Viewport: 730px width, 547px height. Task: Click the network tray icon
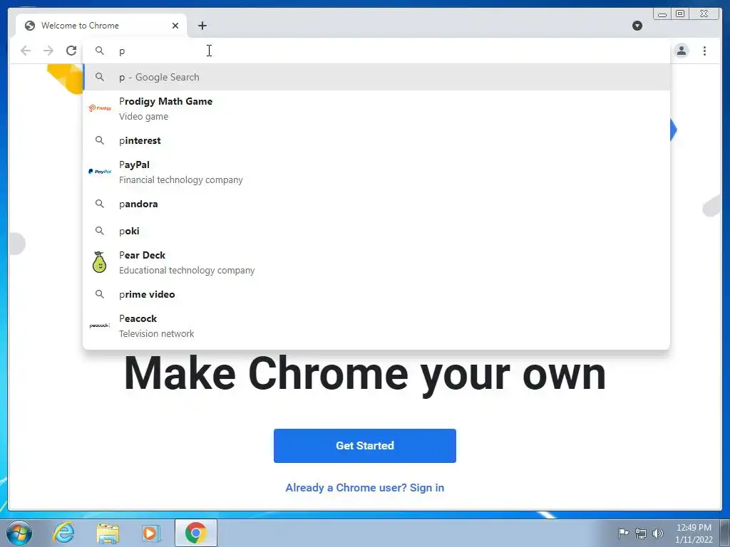[641, 533]
